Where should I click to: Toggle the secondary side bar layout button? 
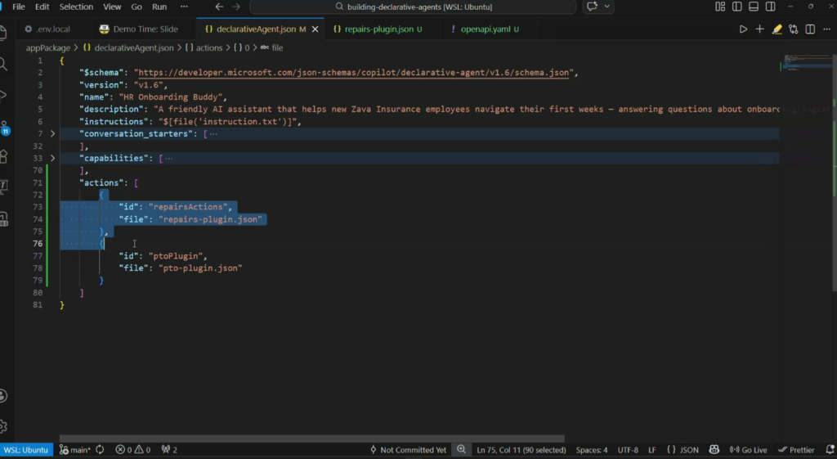click(x=770, y=7)
